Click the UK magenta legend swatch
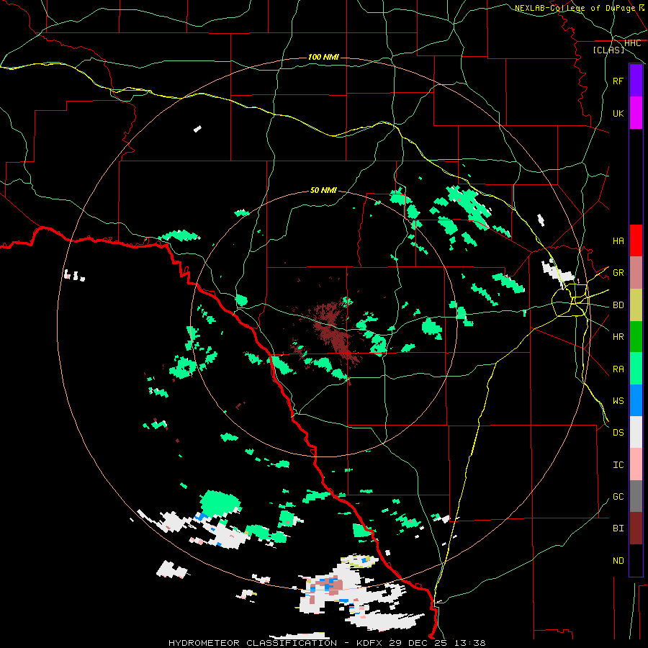The image size is (648, 648). point(636,113)
